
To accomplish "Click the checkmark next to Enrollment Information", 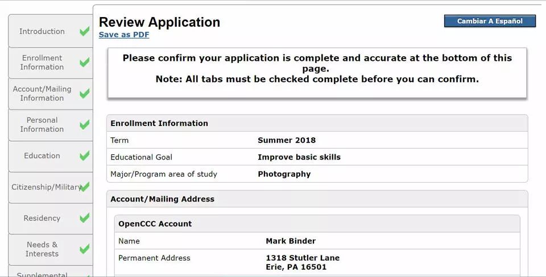I will pos(84,62).
